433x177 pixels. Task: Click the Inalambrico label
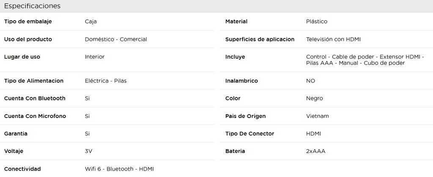coord(241,81)
